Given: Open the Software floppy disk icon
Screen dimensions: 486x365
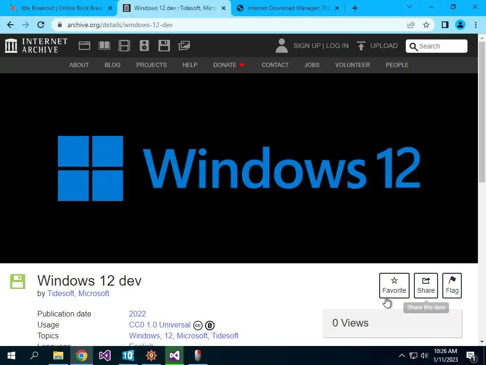Looking at the screenshot, I should tap(164, 46).
